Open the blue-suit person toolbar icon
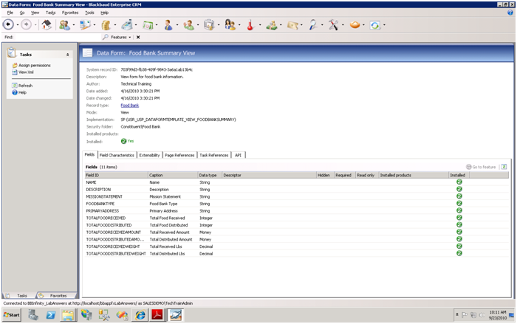This screenshot has height=324, width=517. (168, 24)
